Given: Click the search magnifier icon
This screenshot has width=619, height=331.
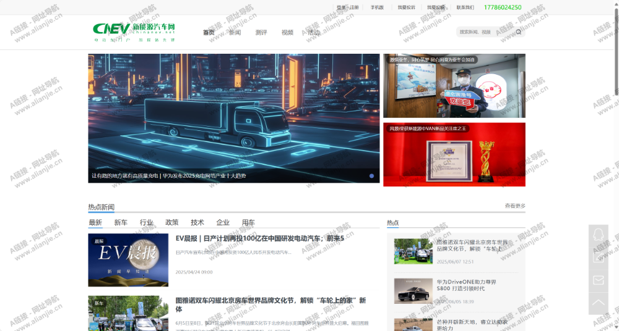Looking at the screenshot, I should pyautogui.click(x=519, y=32).
